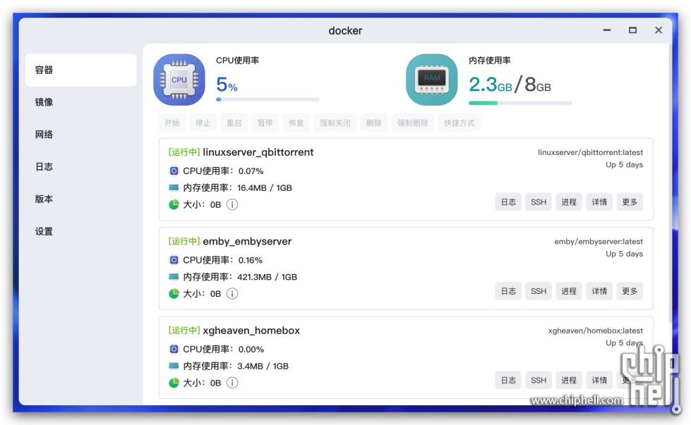Open SSH for linuxserver_qbittorrent
Screen dimensions: 691x425
[x=539, y=202]
